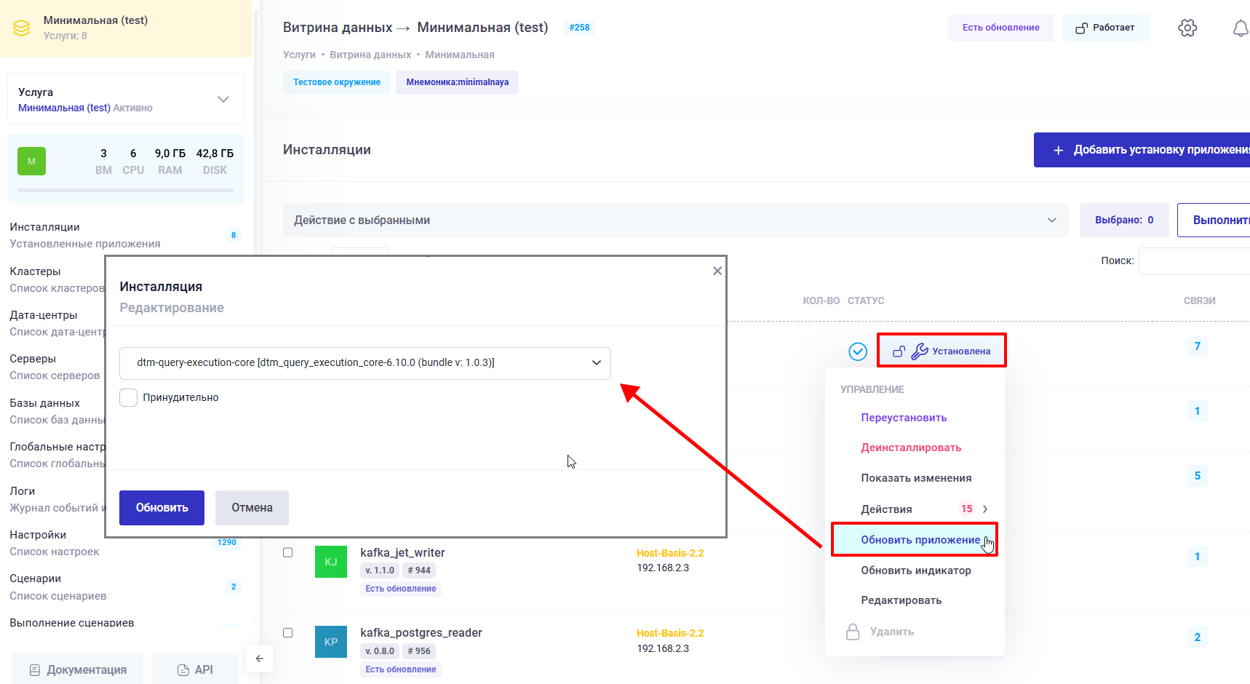1250x684 pixels.
Task: Click the yellow layers icon for Минимальная (test)
Action: (21, 27)
